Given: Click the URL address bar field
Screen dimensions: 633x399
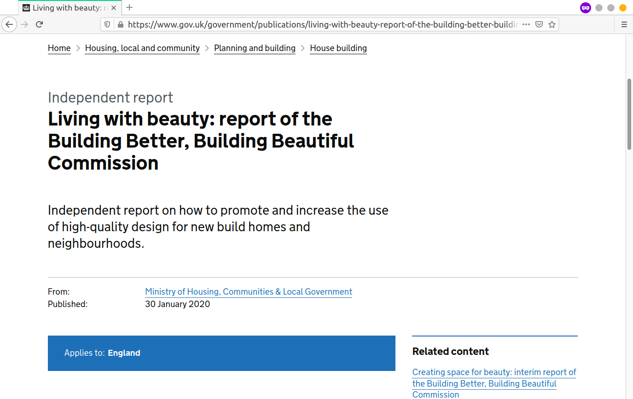Looking at the screenshot, I should pyautogui.click(x=322, y=24).
